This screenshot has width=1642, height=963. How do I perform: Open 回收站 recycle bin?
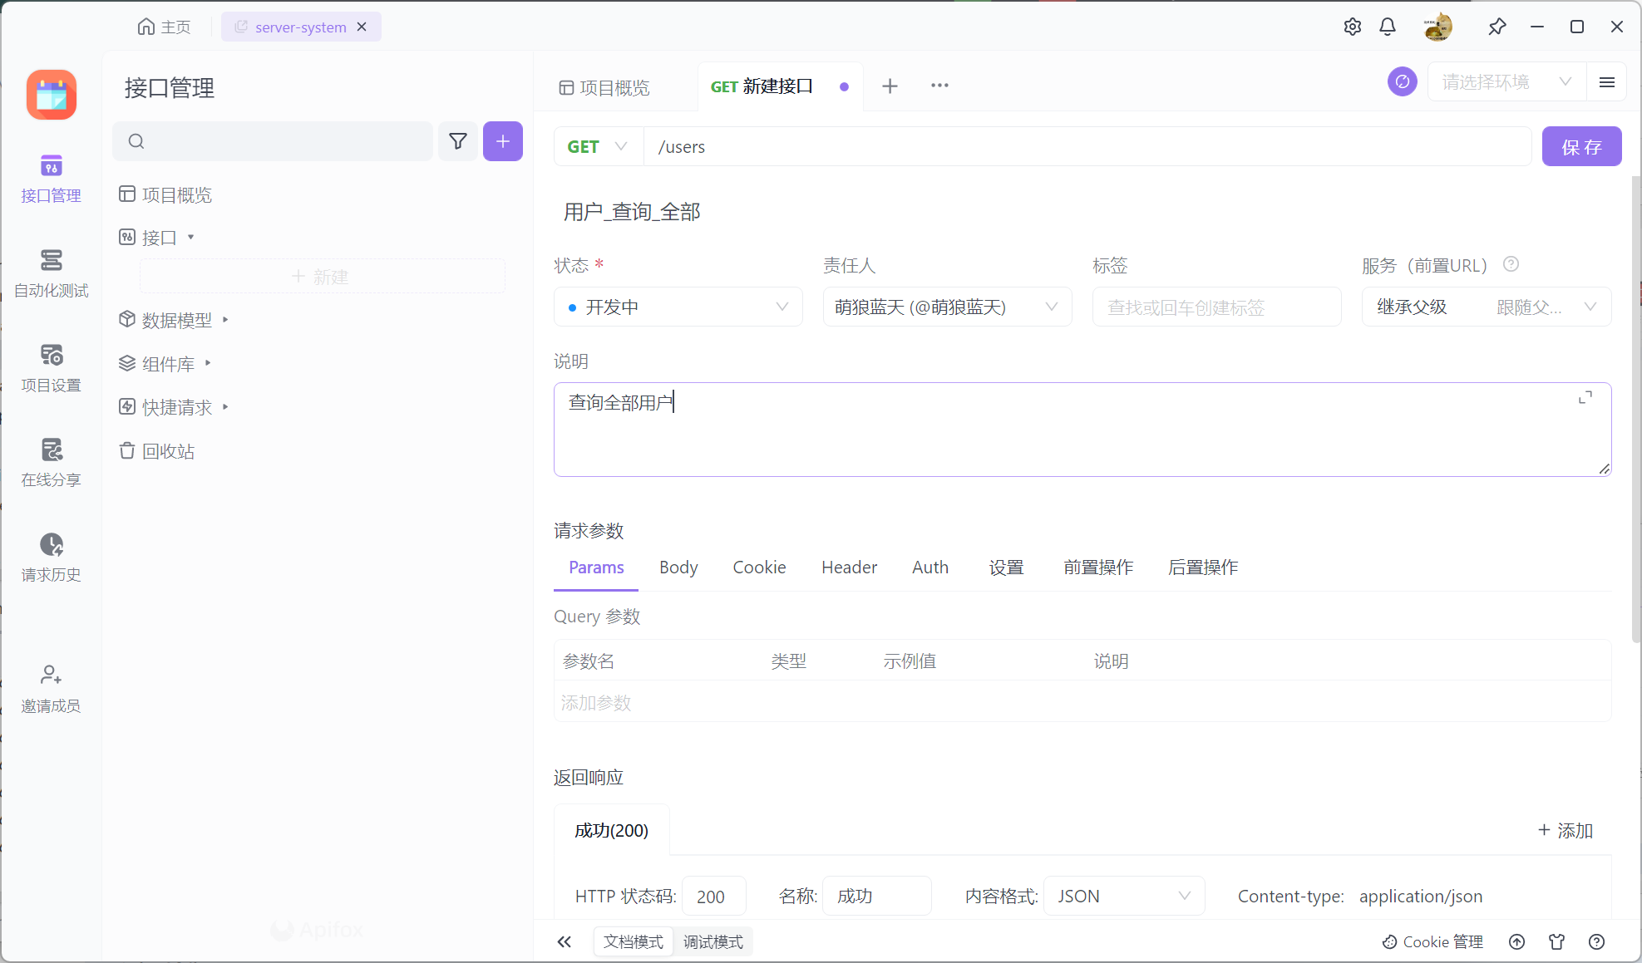click(157, 450)
